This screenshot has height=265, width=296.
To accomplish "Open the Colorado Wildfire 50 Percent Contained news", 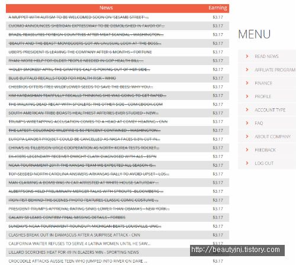I will click(85, 131).
